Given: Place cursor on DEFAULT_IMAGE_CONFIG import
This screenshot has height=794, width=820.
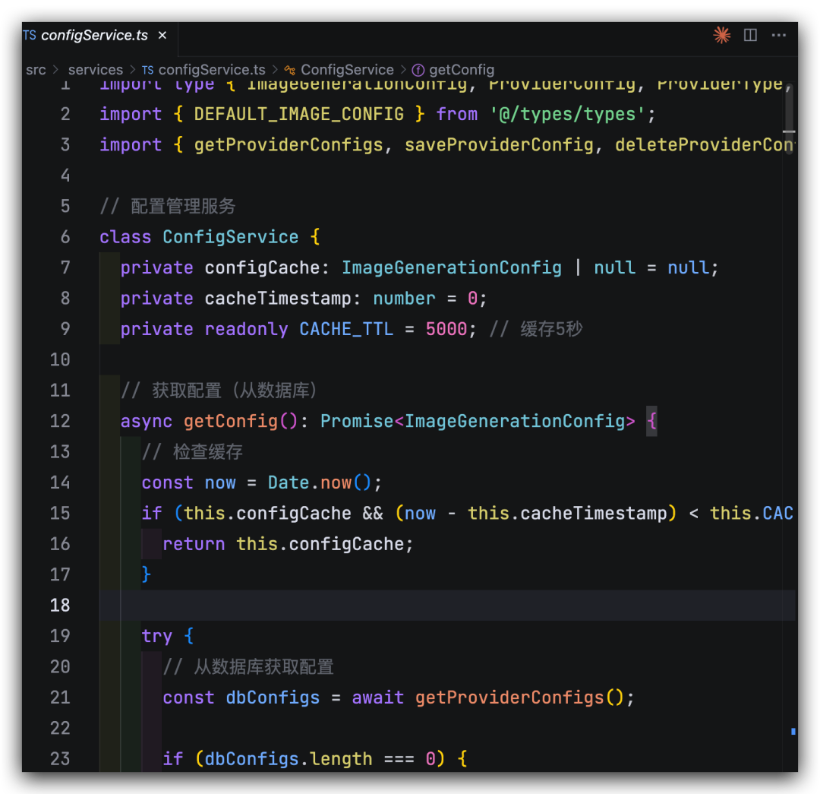Looking at the screenshot, I should click(x=298, y=114).
